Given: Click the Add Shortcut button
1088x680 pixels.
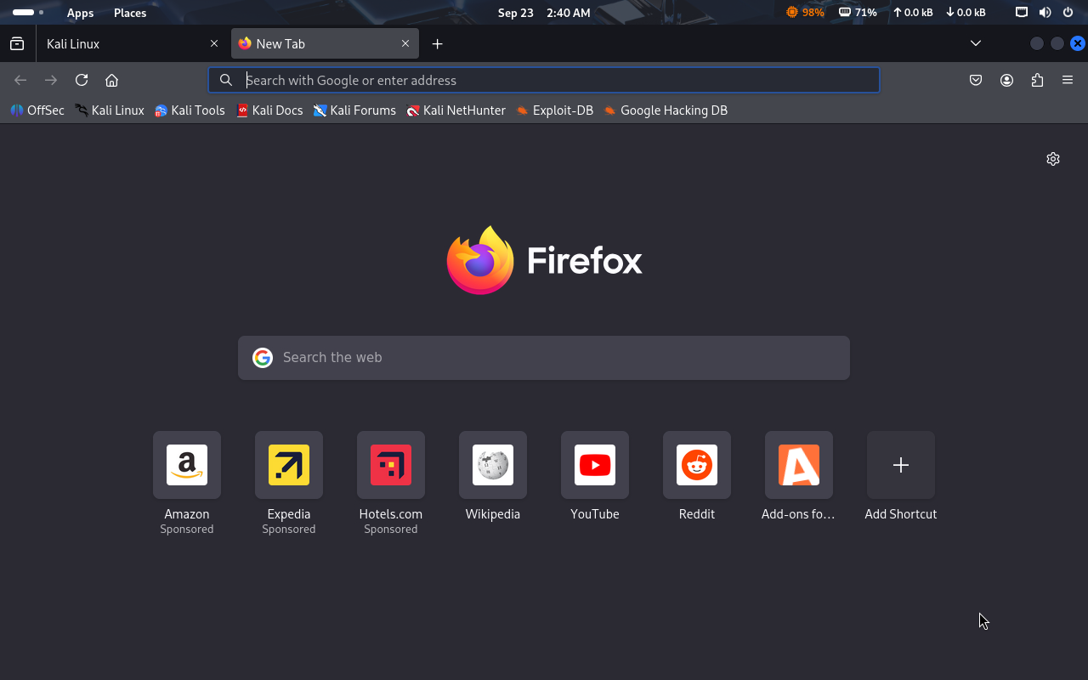Looking at the screenshot, I should [x=901, y=465].
